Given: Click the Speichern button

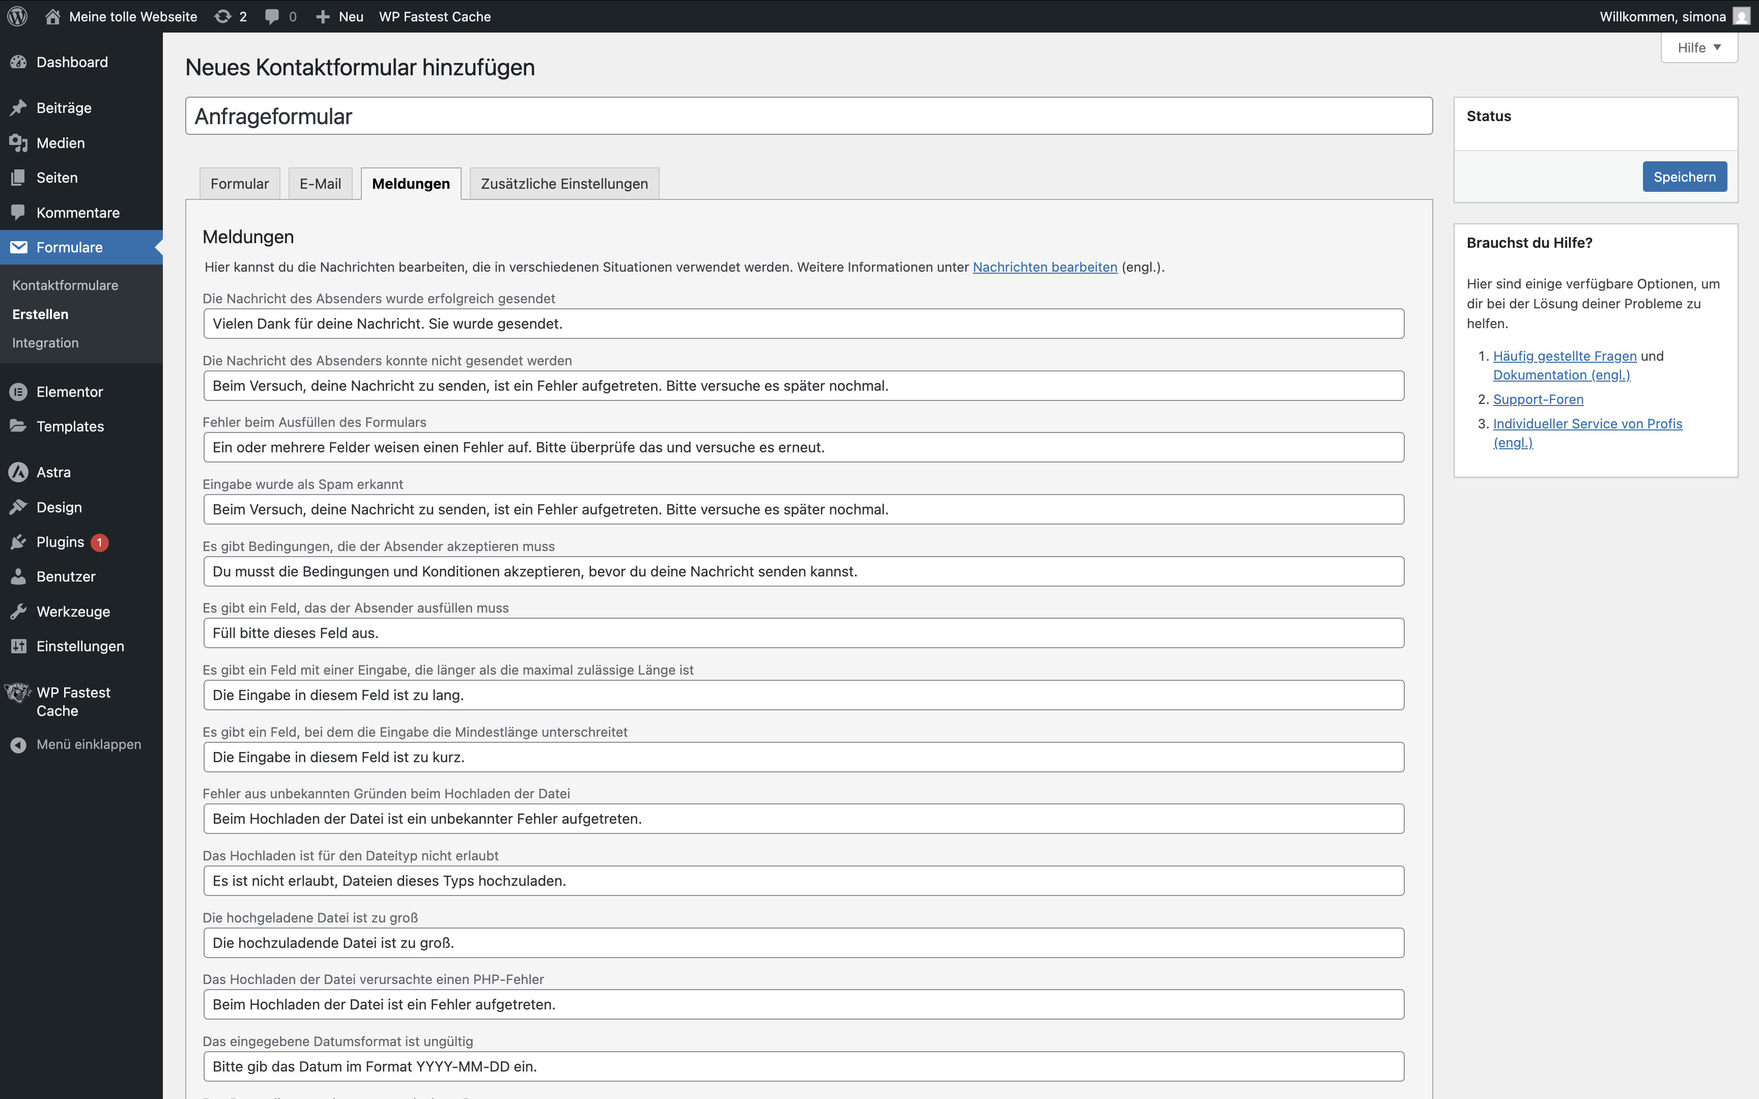Looking at the screenshot, I should click(1683, 177).
